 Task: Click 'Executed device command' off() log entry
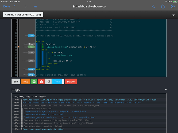57,120
